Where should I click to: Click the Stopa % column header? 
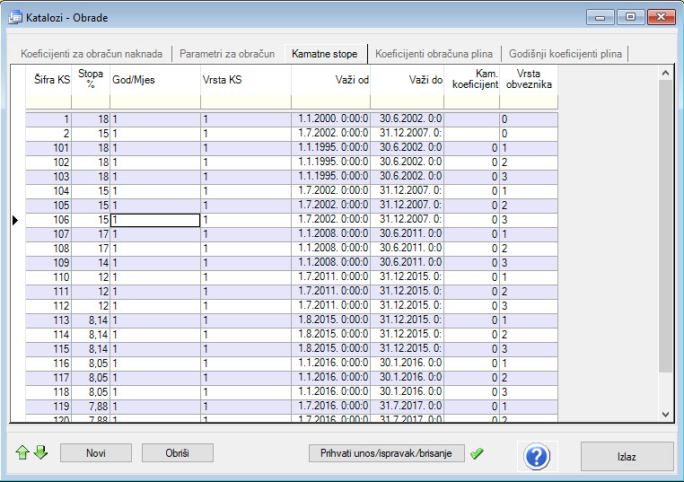pyautogui.click(x=91, y=80)
